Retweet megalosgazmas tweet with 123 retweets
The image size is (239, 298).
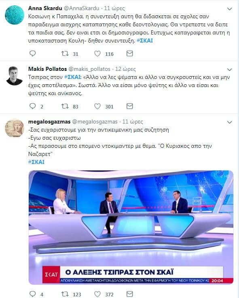65,294
